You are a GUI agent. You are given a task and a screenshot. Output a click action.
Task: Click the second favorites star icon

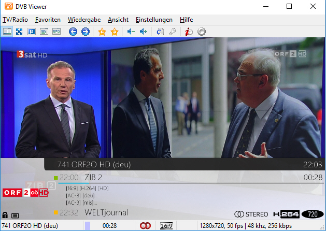point(115,32)
